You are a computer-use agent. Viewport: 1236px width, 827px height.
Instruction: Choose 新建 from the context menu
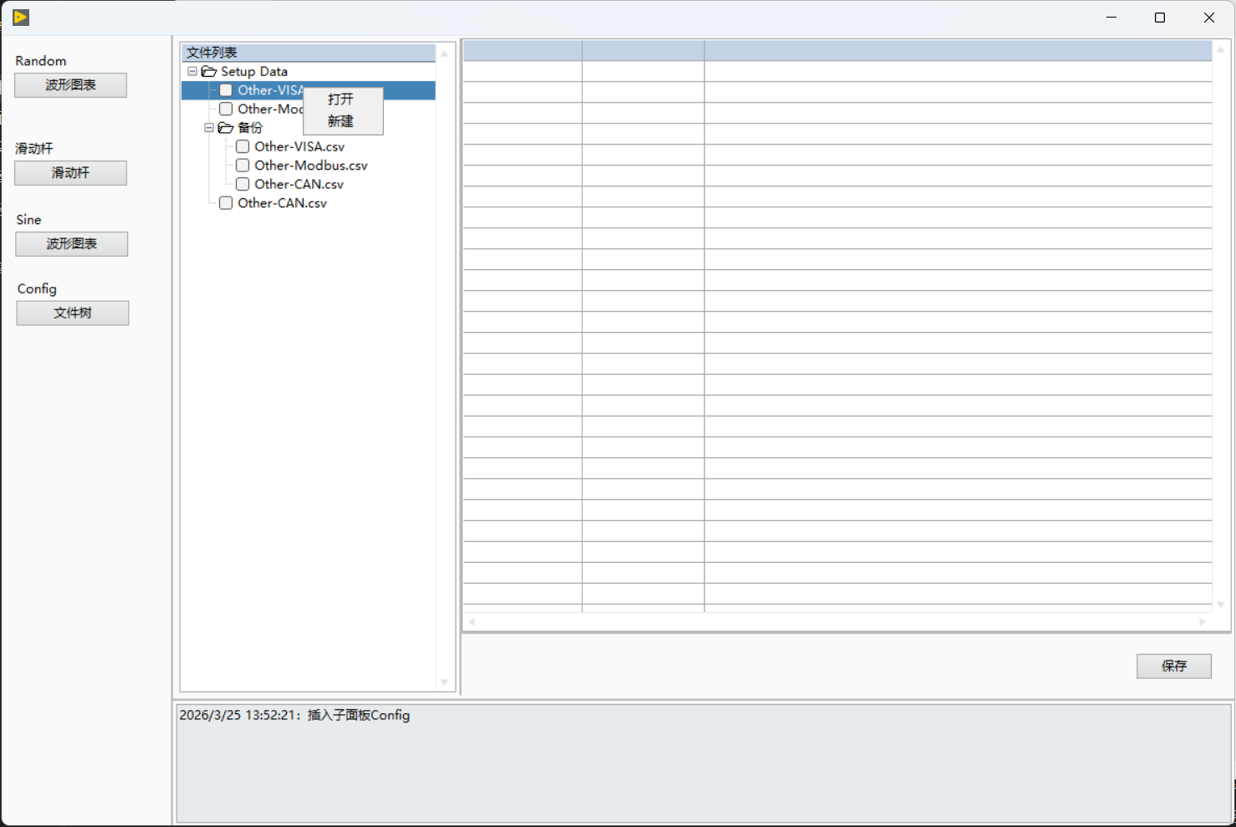point(341,121)
